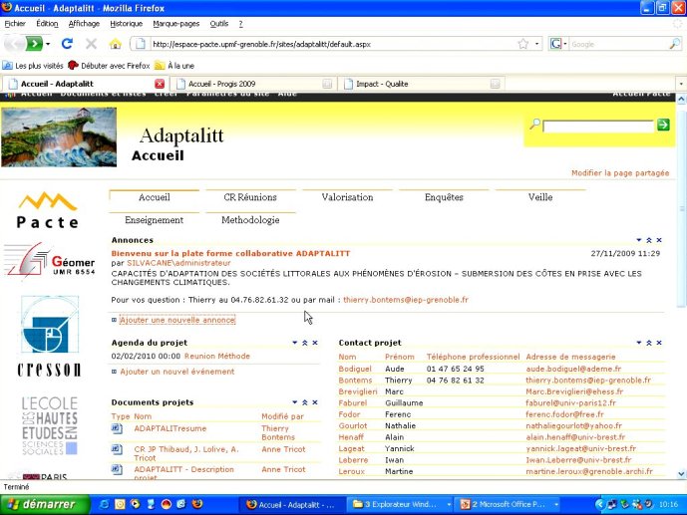Open the Contact projet menu arrow

639,343
